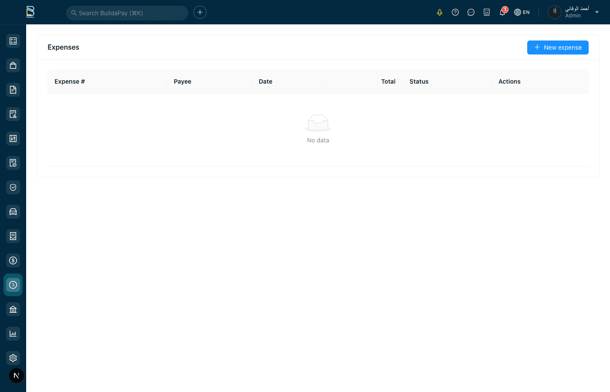Click the yellow rocket icon
The image size is (610, 392).
440,12
